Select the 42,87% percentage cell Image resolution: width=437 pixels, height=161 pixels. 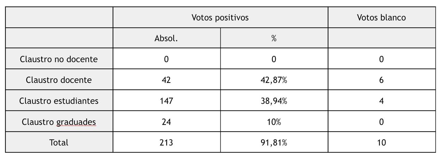[274, 80]
